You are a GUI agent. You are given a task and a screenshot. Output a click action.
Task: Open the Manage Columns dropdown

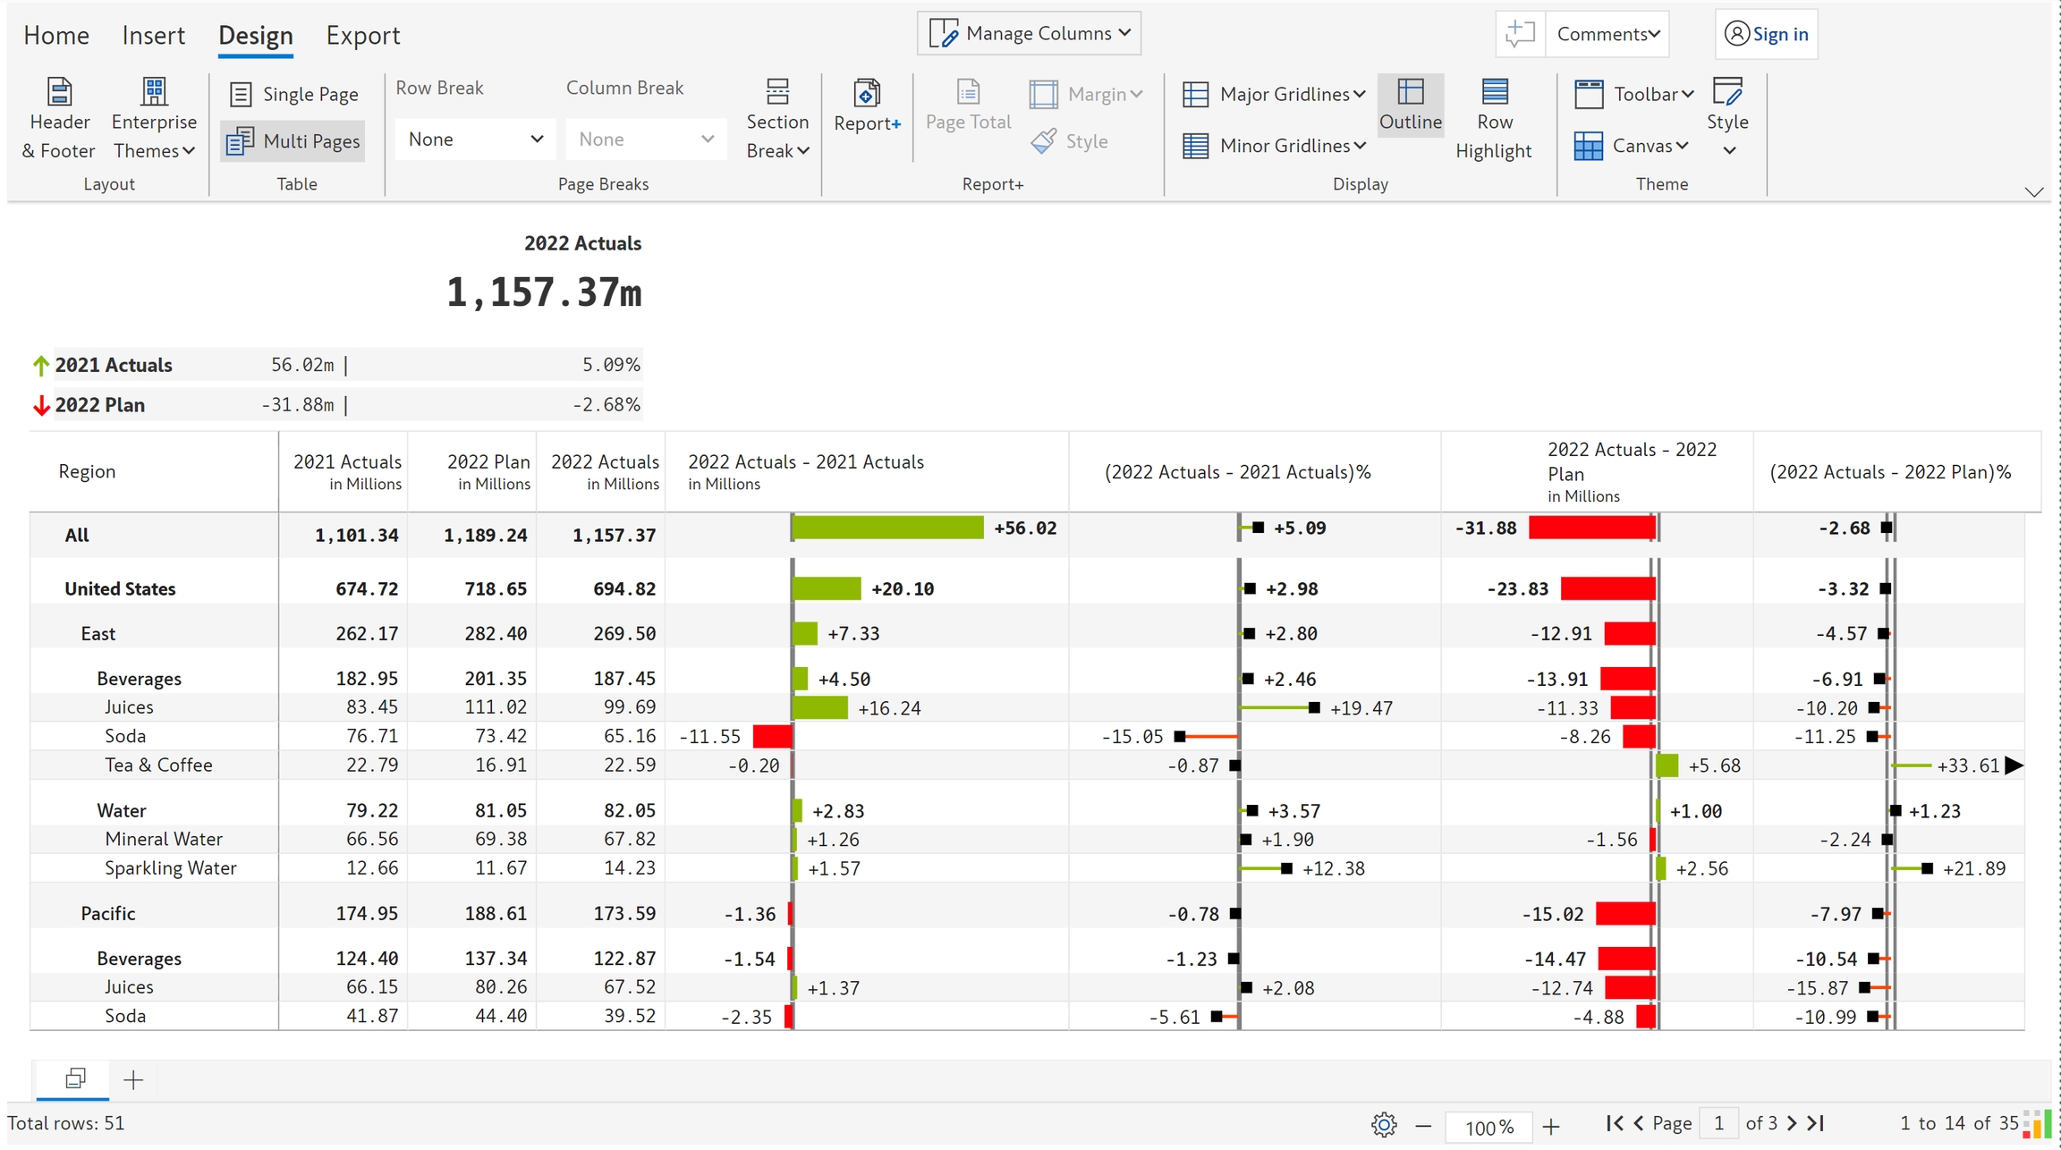[x=1029, y=34]
